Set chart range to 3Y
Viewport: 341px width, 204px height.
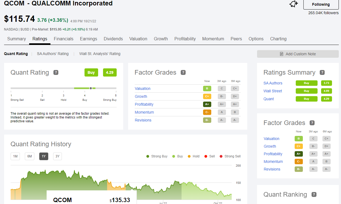[58, 156]
